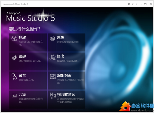Open the 抓取 tile heading

pyautogui.click(x=22, y=37)
